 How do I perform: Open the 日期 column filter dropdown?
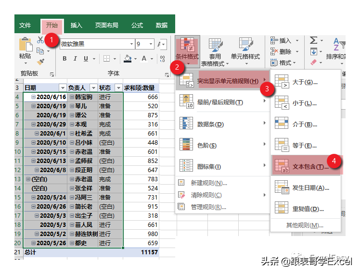point(63,88)
